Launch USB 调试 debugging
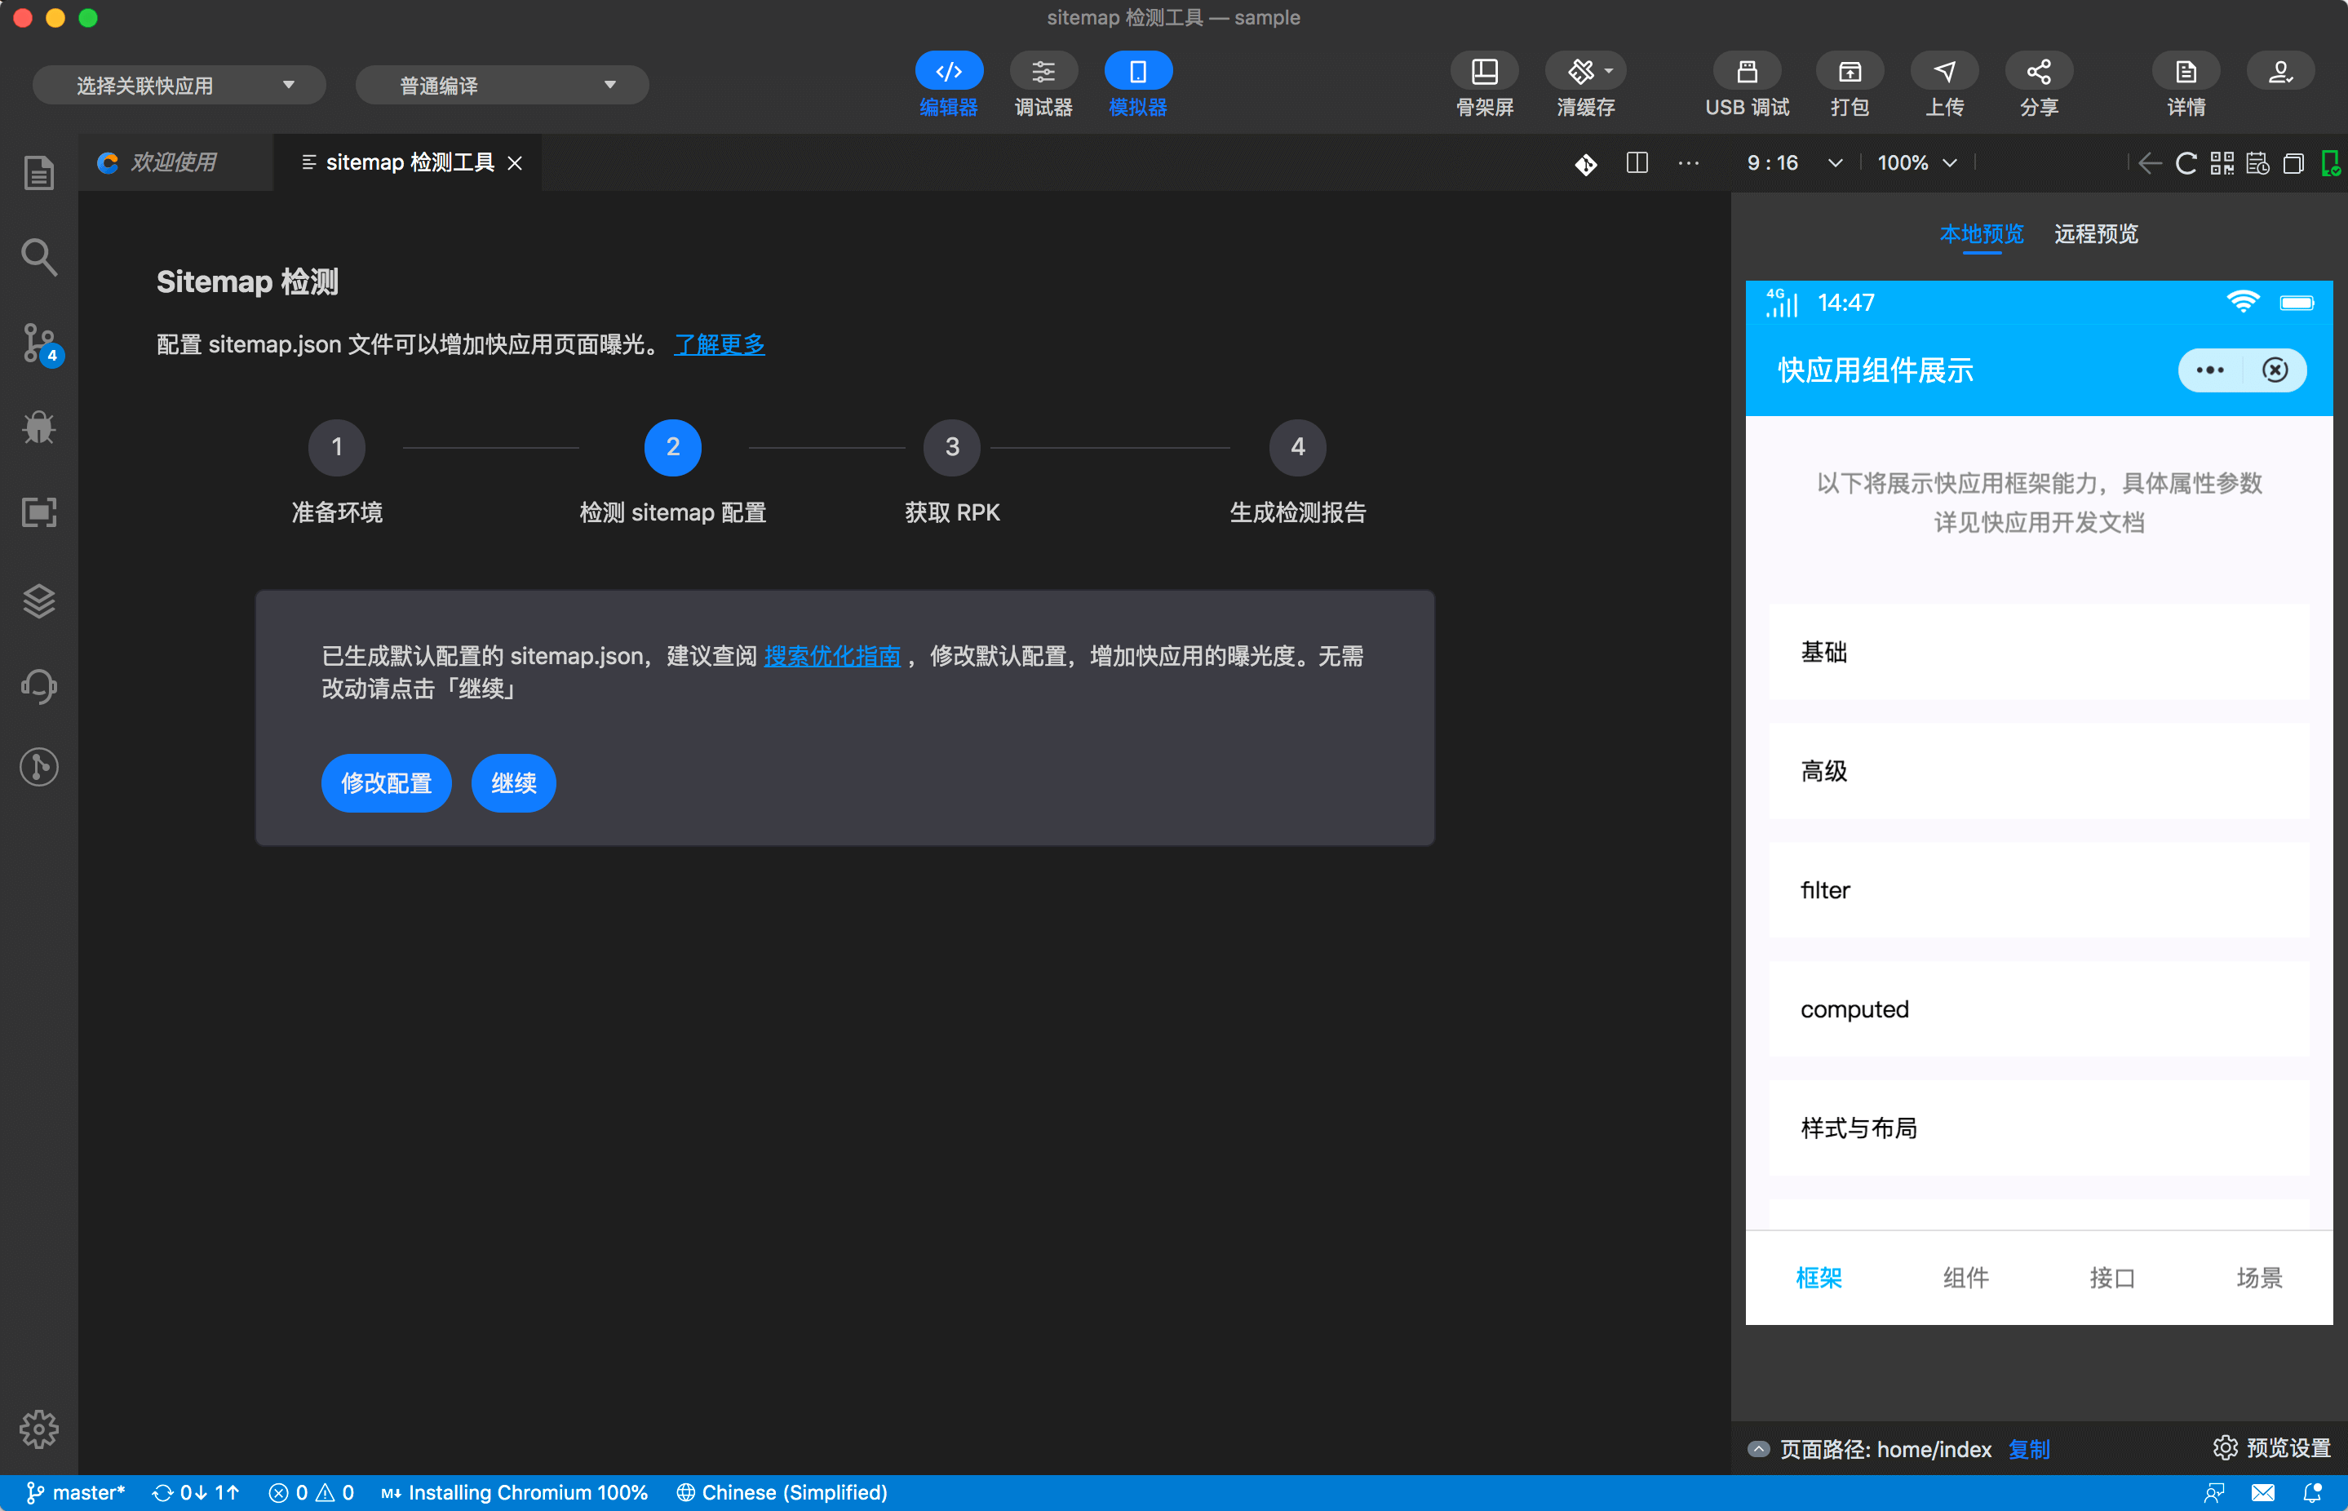The width and height of the screenshot is (2348, 1511). 1747,83
